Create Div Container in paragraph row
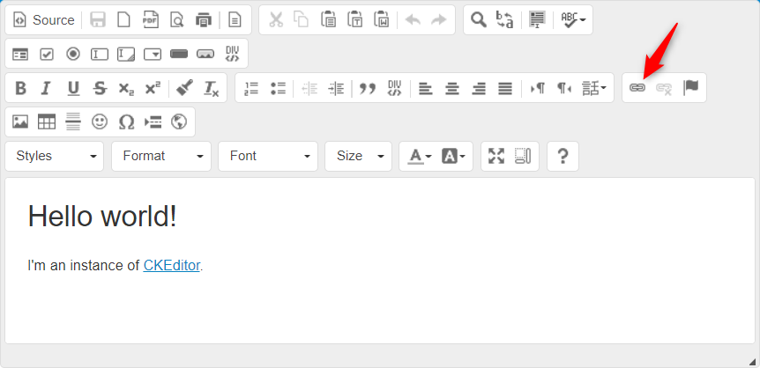760x368 pixels. click(x=394, y=88)
